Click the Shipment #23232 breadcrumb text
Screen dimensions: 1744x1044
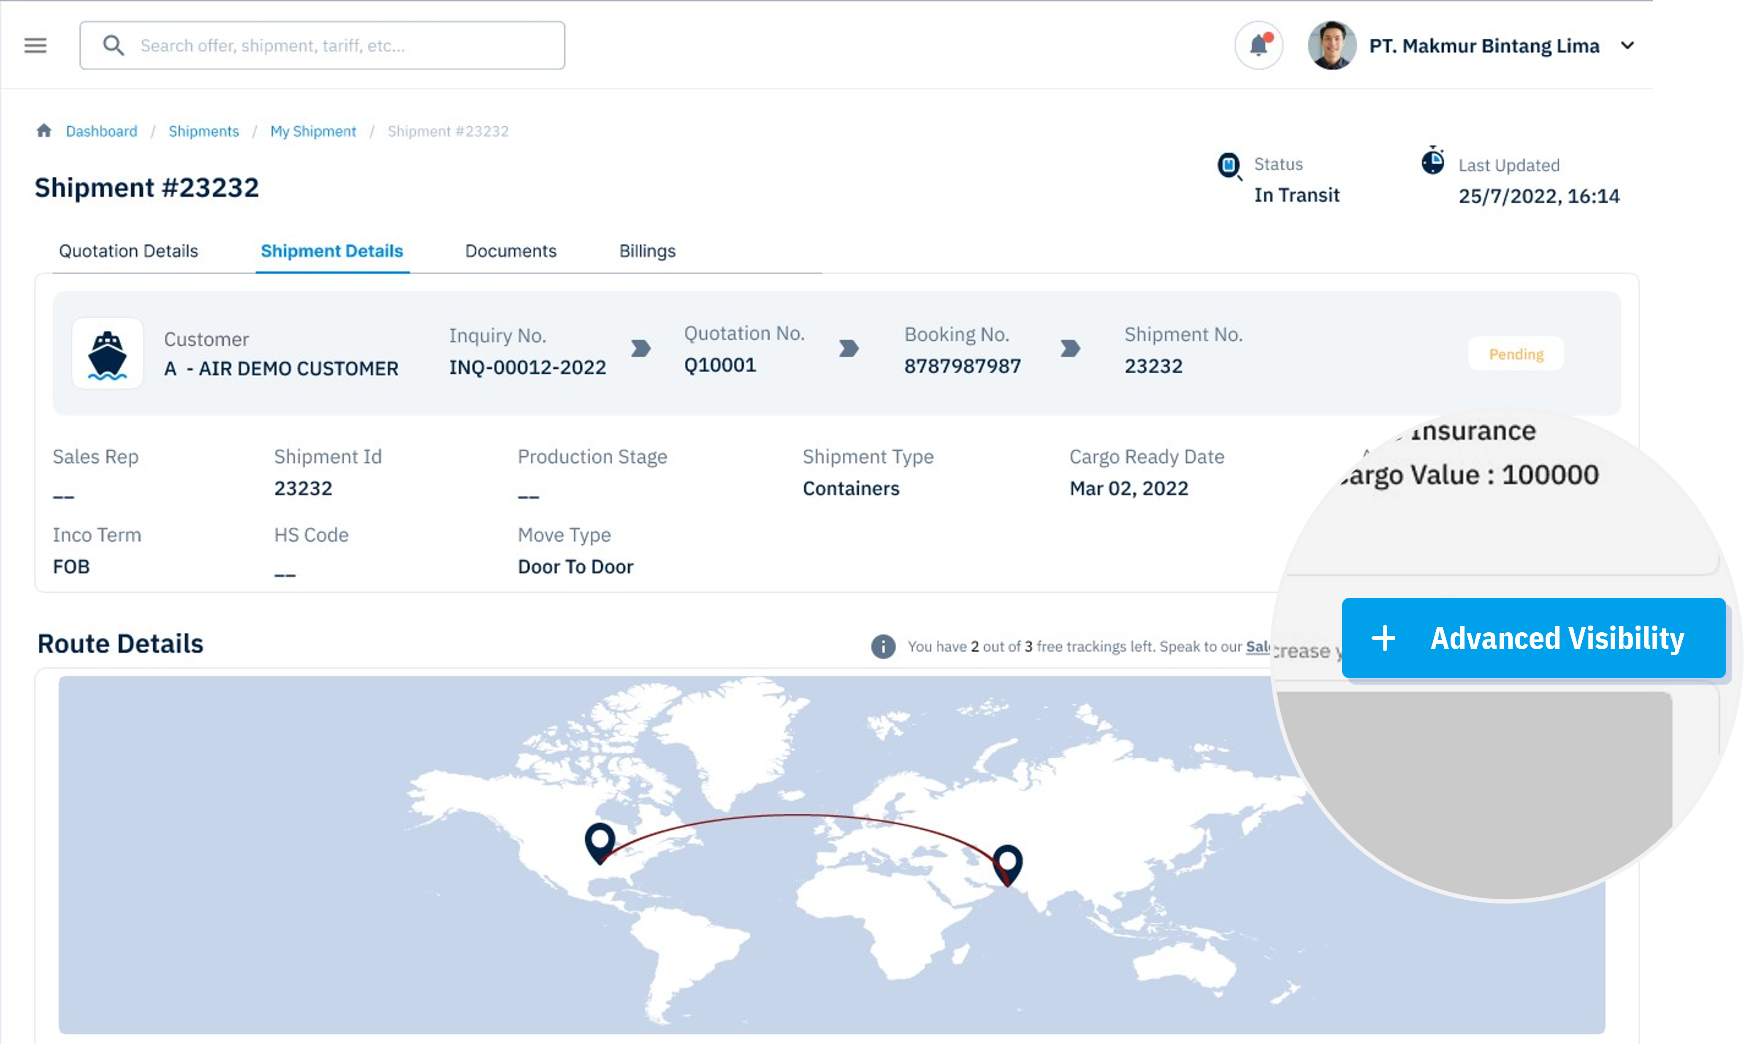point(448,132)
